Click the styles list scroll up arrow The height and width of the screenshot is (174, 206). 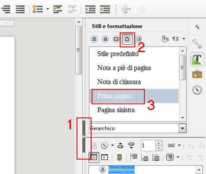(x=183, y=51)
